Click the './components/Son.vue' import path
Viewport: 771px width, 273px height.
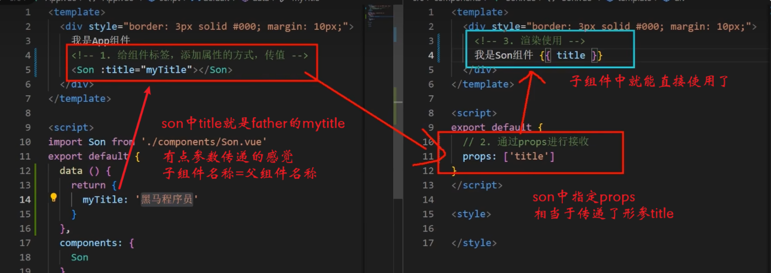pyautogui.click(x=204, y=142)
